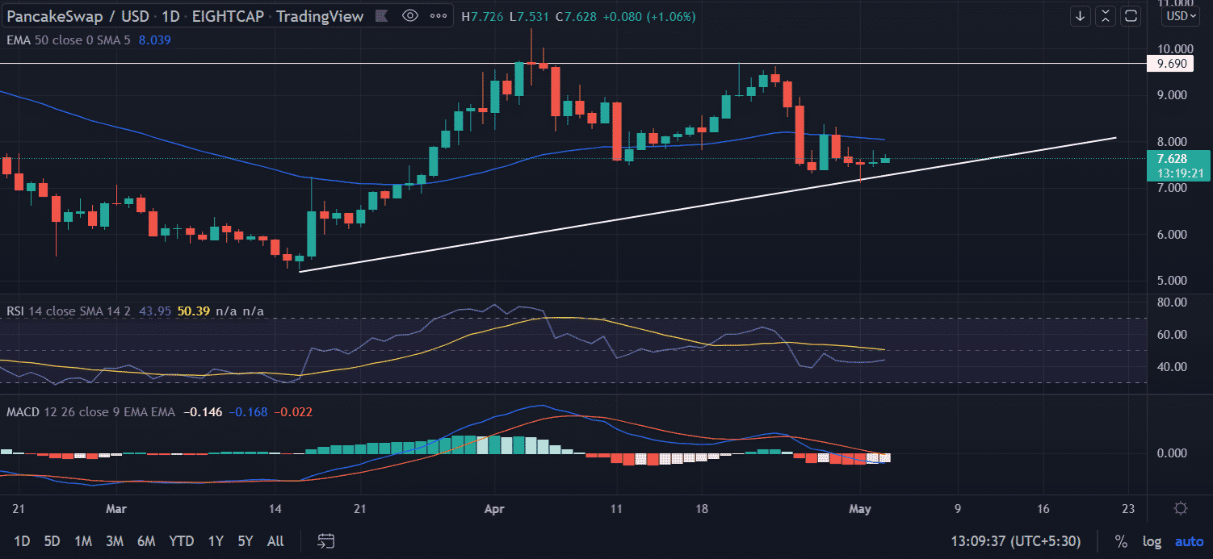Click the 9.690 horizontal line price label

[x=1170, y=63]
